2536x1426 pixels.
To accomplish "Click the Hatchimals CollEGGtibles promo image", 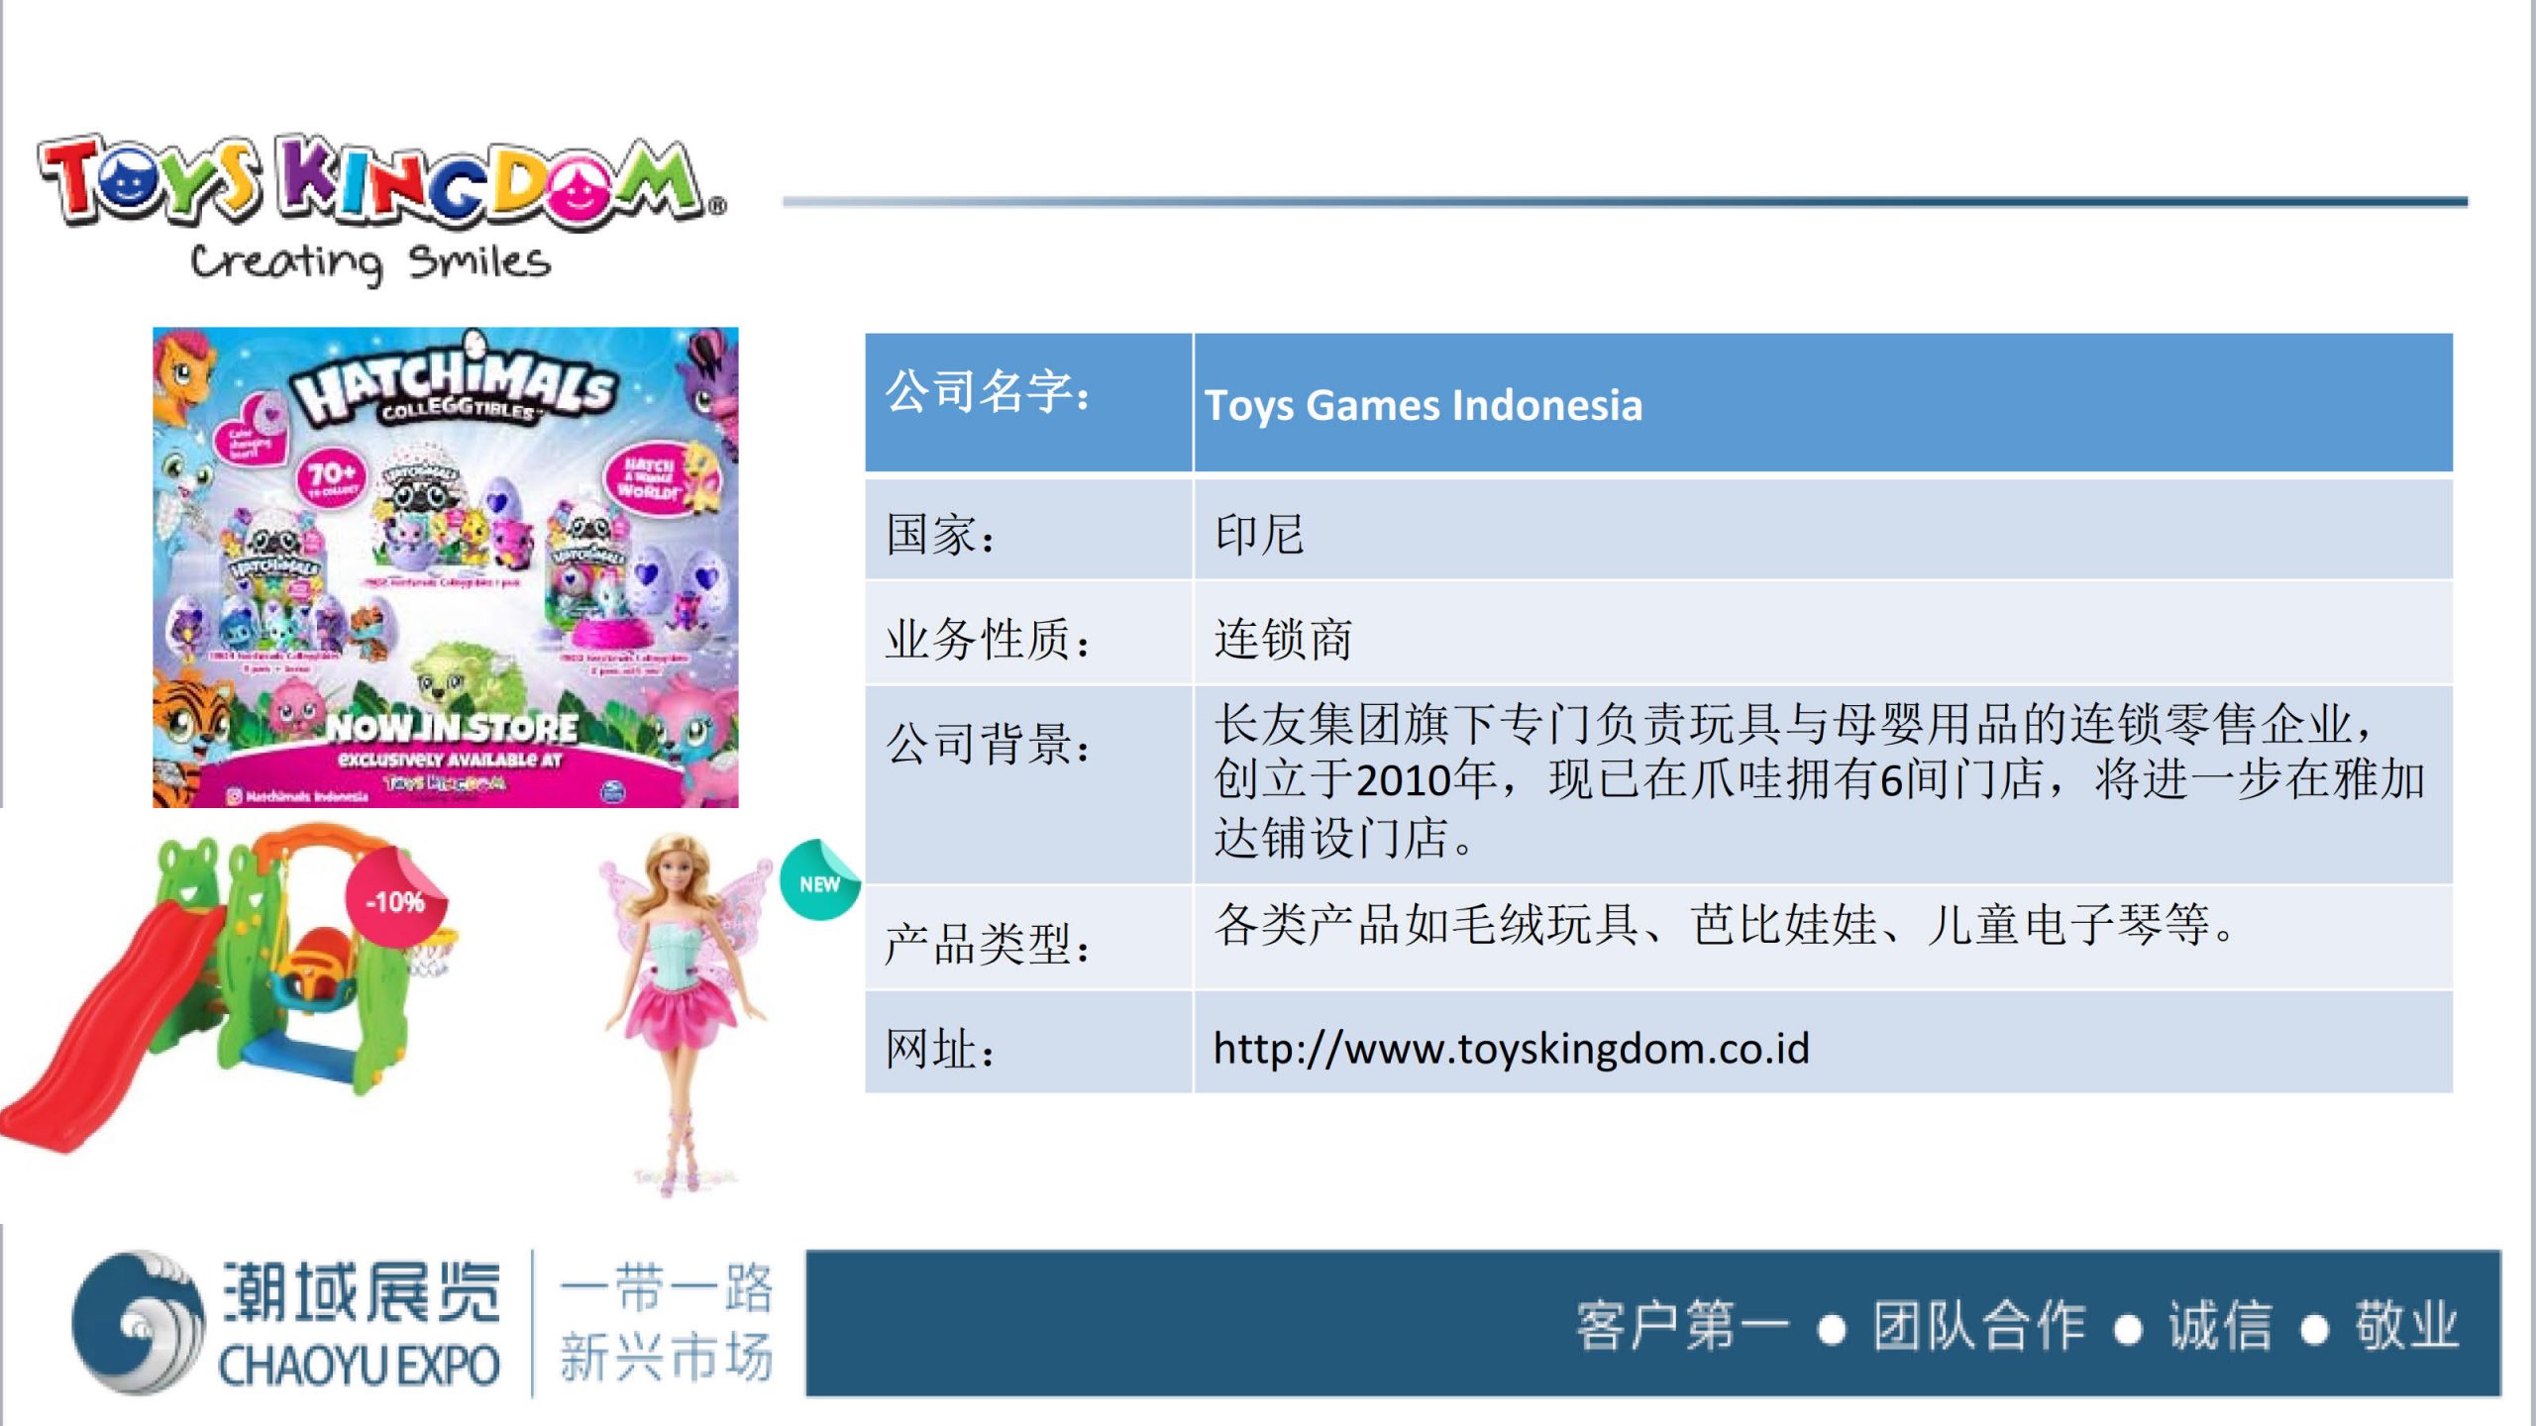I will pos(445,567).
